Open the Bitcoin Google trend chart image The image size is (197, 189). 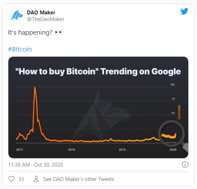[x=98, y=107]
